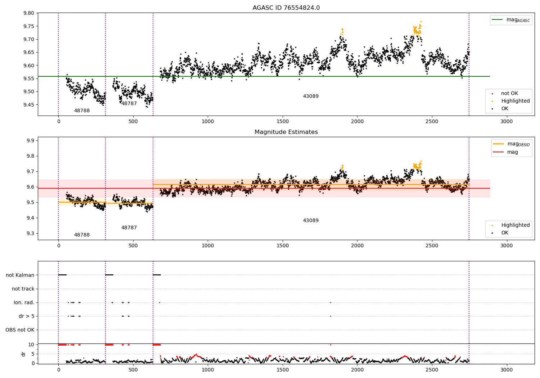
Task: Click the 'dr > 5' axis label
Action: pyautogui.click(x=27, y=316)
